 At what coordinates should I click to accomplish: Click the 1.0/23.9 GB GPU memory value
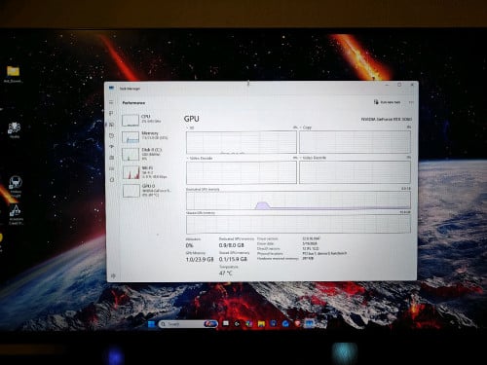click(x=200, y=259)
